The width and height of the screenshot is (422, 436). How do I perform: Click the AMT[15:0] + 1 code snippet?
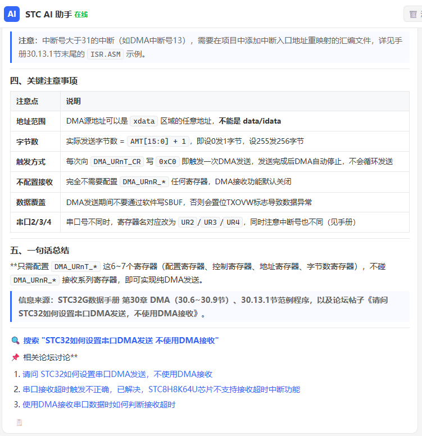(158, 142)
